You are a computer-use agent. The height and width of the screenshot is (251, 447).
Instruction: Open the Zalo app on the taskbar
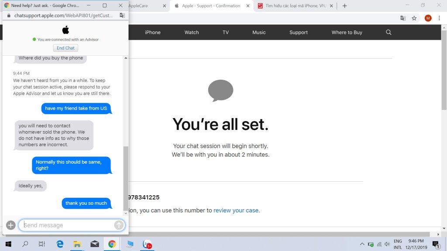[x=147, y=244]
